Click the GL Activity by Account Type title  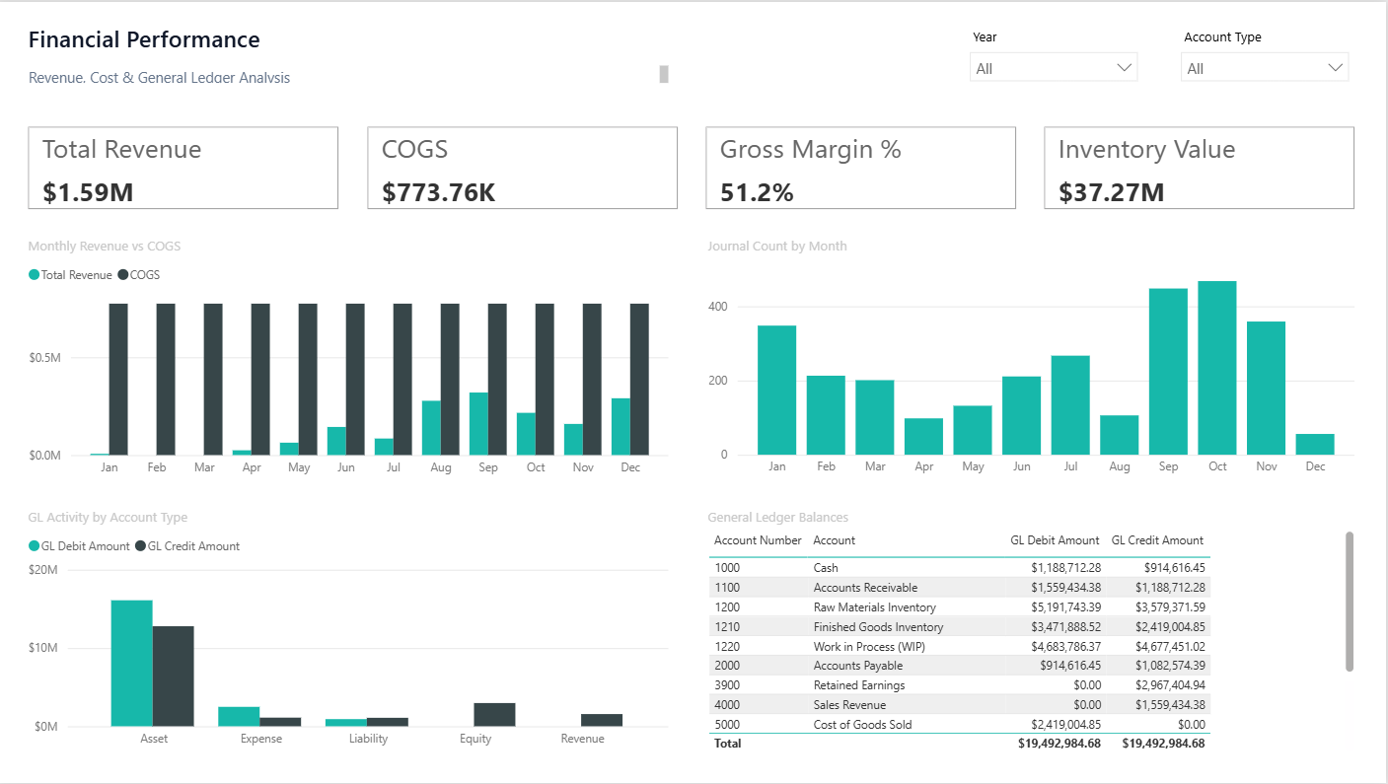tap(108, 518)
